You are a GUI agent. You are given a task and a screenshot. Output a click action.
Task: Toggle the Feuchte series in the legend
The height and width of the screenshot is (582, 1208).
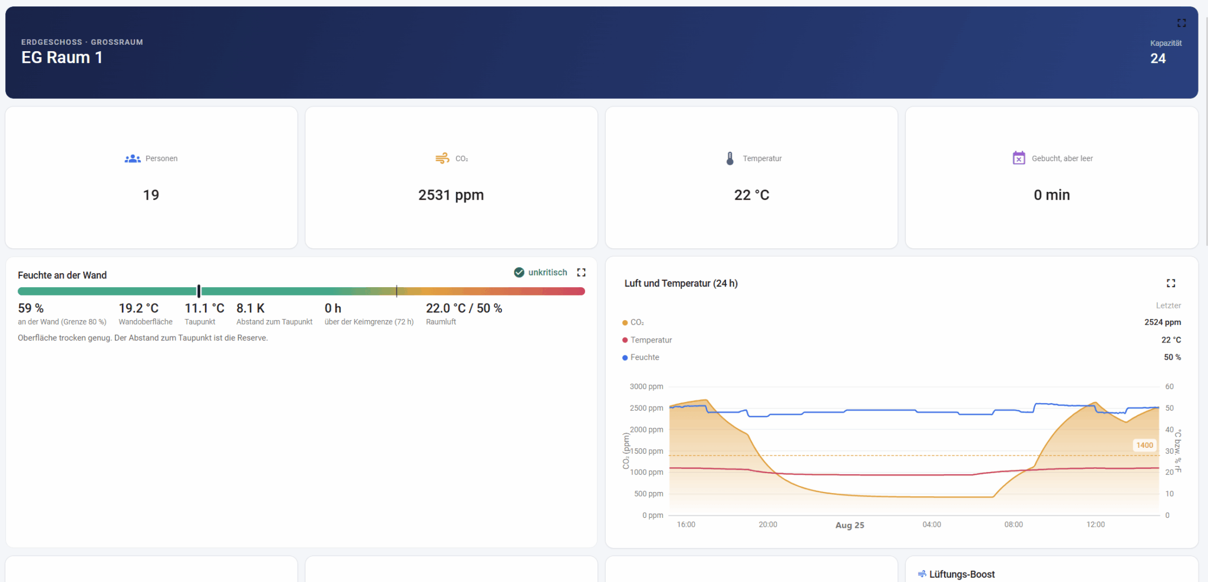[x=641, y=357]
